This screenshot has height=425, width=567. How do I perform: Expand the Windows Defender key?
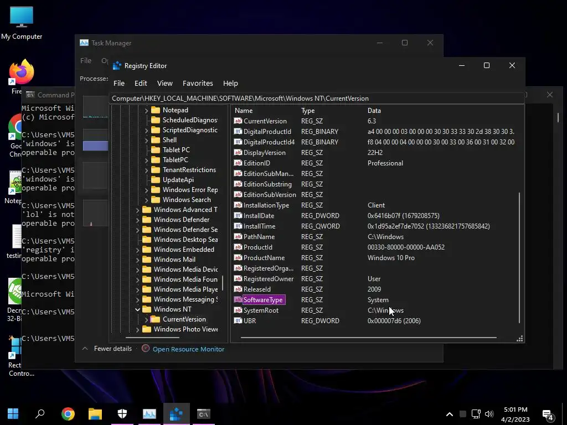click(137, 220)
